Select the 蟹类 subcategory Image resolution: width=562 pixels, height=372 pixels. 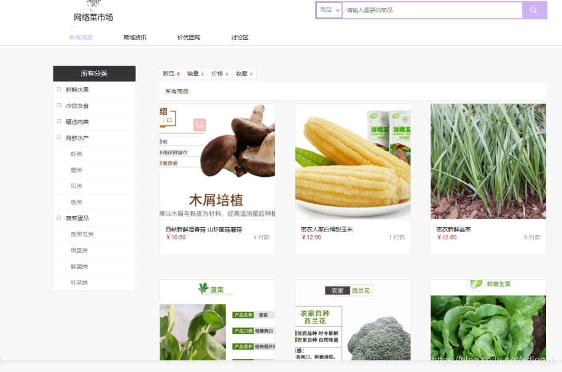point(76,170)
